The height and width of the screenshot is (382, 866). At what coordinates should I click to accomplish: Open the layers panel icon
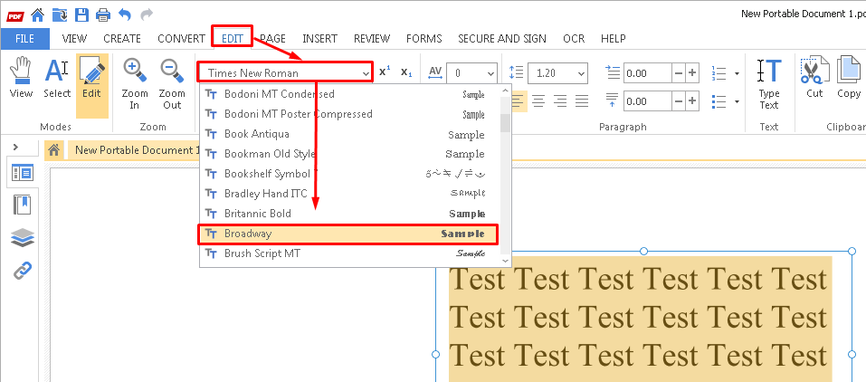pyautogui.click(x=23, y=238)
